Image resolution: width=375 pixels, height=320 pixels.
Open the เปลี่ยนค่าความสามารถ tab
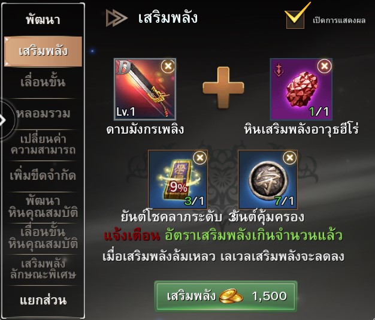[43, 144]
